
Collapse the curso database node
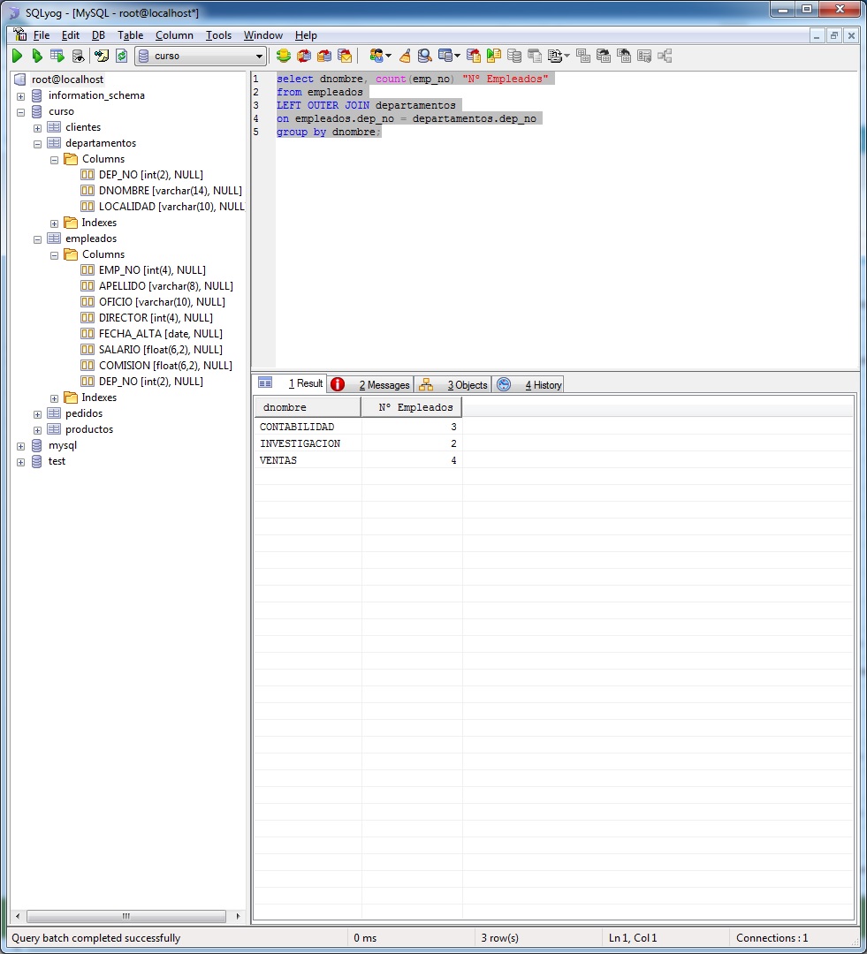coord(20,112)
